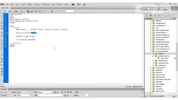Open the Window menu
This screenshot has width=178, height=100.
(x=59, y=4)
